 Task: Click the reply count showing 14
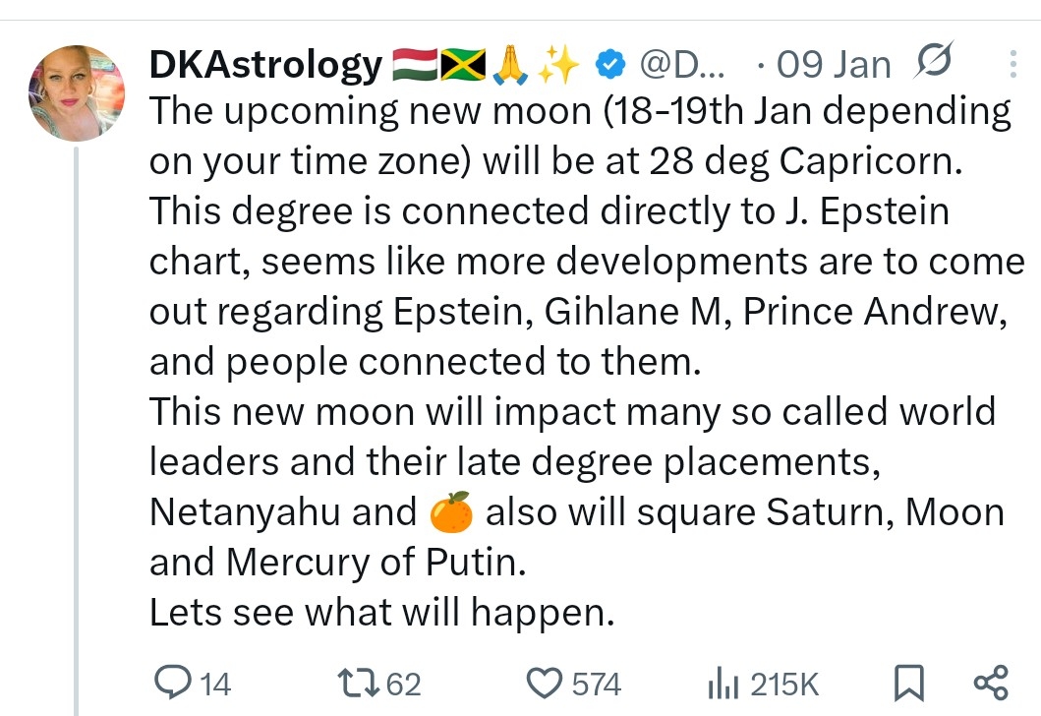pyautogui.click(x=215, y=684)
